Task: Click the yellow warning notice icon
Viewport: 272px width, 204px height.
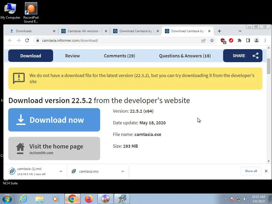Action: coord(19,78)
